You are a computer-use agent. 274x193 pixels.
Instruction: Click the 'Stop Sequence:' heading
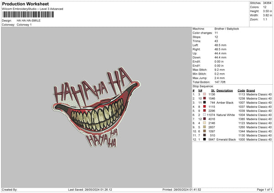203,86
